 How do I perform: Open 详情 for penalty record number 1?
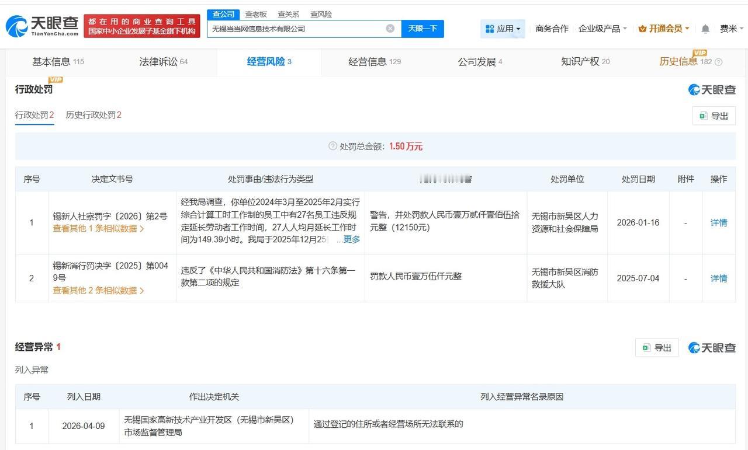click(718, 222)
